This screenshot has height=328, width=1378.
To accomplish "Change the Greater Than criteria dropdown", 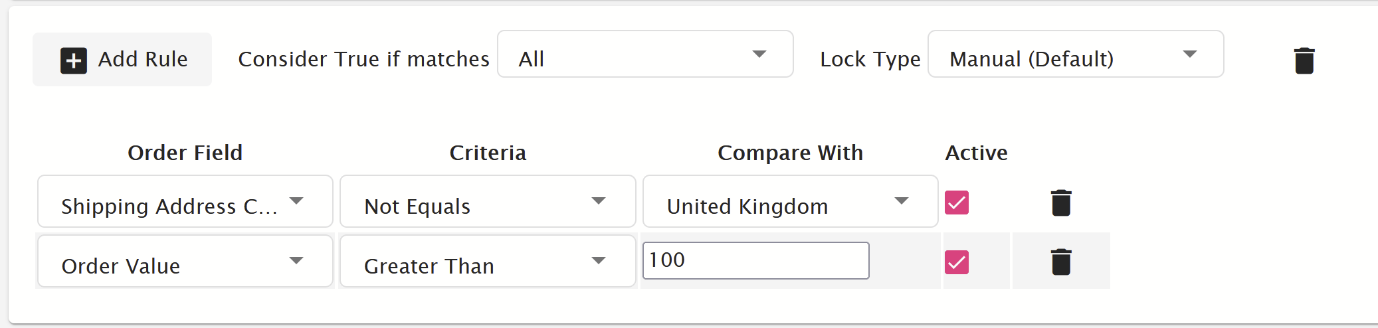I will point(488,261).
